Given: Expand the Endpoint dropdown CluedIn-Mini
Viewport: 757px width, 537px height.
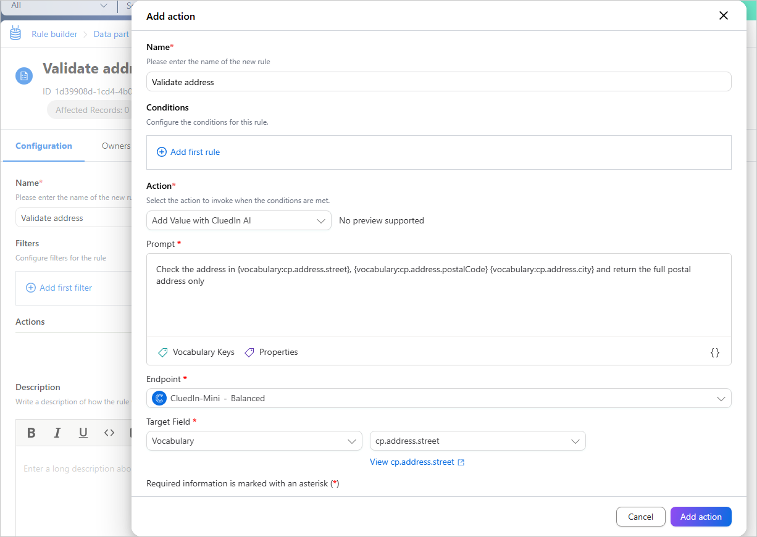Looking at the screenshot, I should (439, 398).
